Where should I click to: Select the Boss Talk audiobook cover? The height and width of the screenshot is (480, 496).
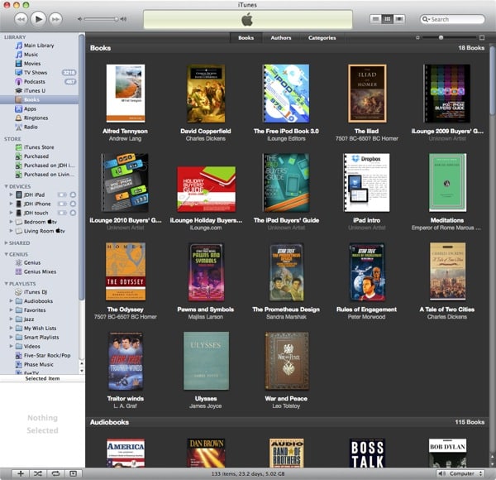tap(367, 453)
